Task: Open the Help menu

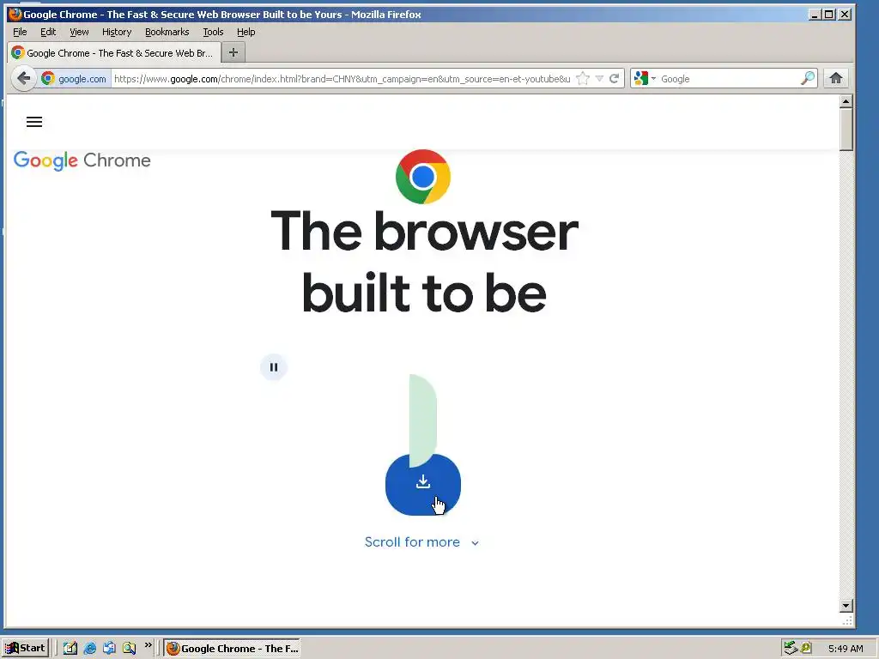Action: point(246,32)
